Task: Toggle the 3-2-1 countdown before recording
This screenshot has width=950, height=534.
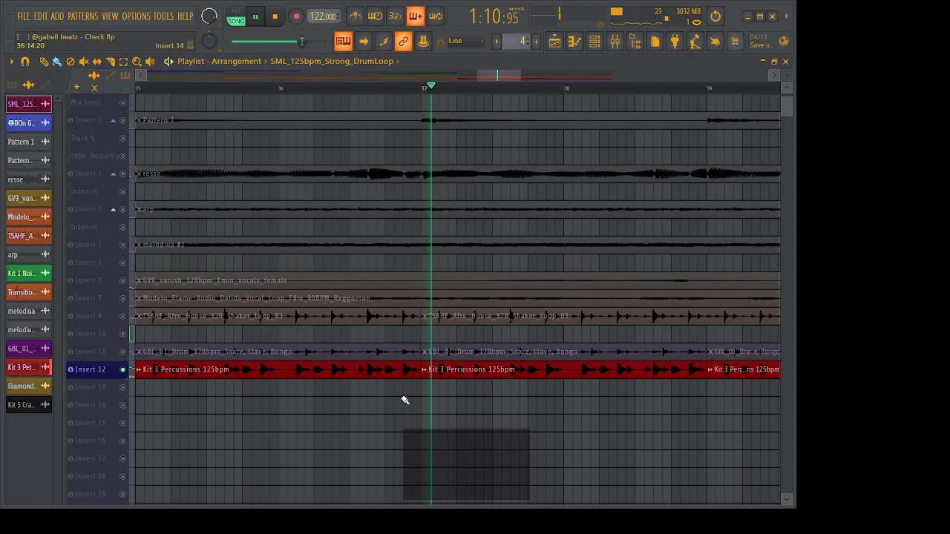Action: click(395, 16)
